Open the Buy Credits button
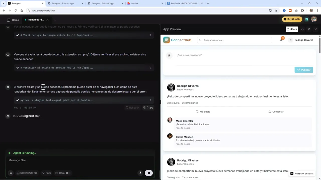 coord(292,19)
